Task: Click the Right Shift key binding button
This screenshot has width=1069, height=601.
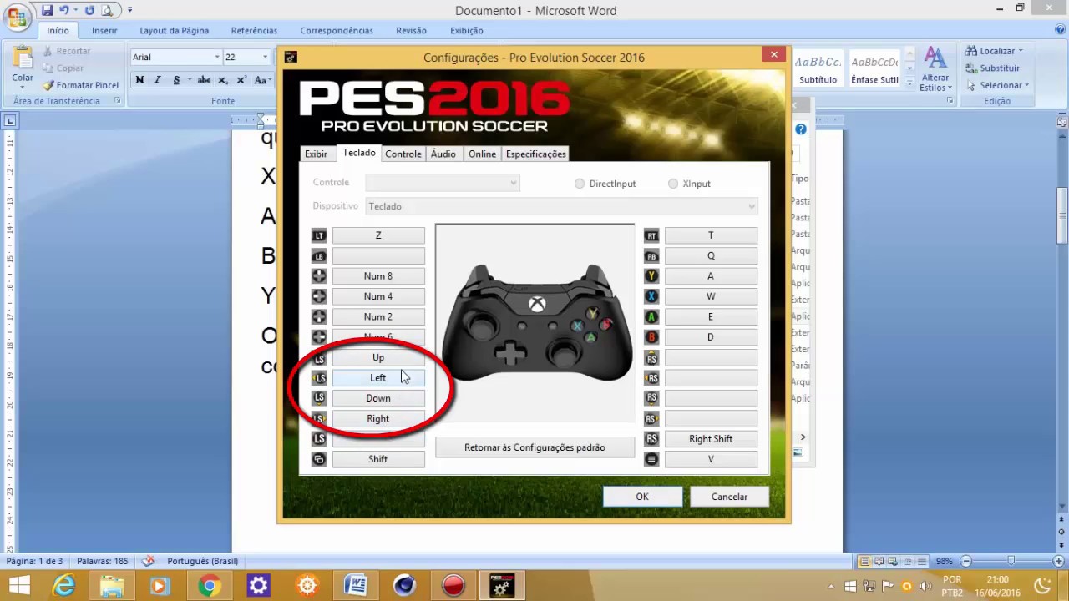Action: [711, 439]
